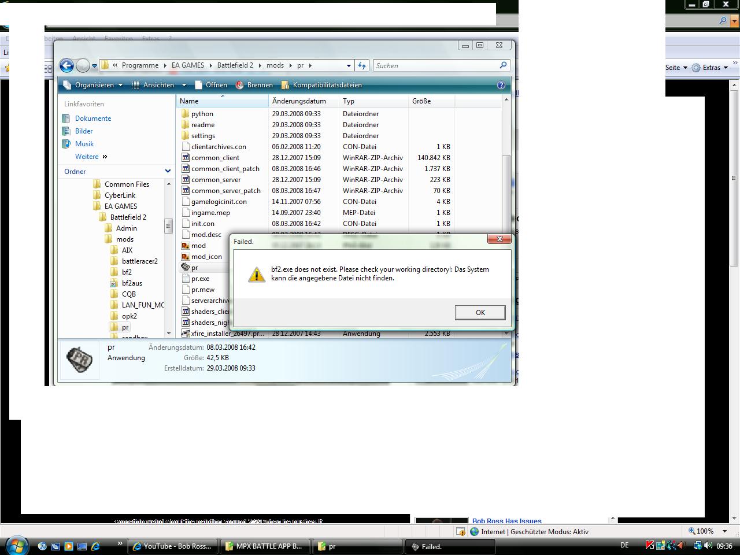The image size is (740, 555).
Task: Select bf2 folder in tree
Action: click(127, 272)
